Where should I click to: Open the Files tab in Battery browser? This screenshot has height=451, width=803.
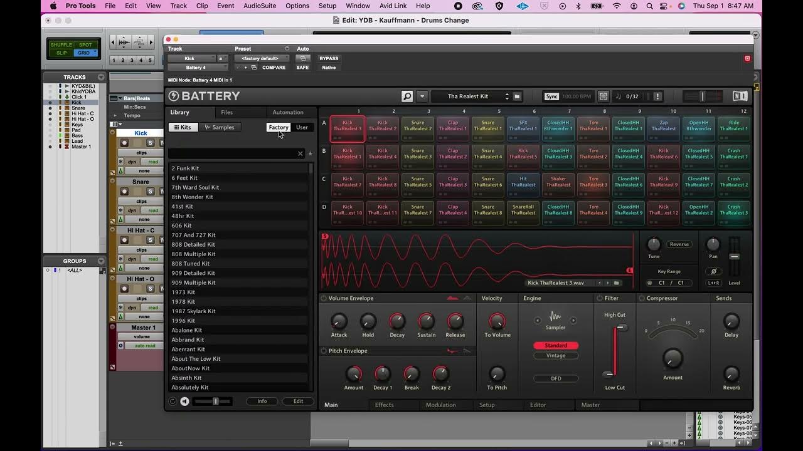pos(227,112)
